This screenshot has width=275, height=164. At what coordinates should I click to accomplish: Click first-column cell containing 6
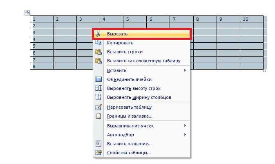click(42, 53)
